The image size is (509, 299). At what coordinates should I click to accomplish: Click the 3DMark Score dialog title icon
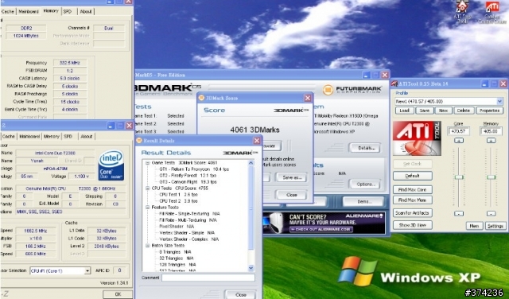tap(201, 98)
